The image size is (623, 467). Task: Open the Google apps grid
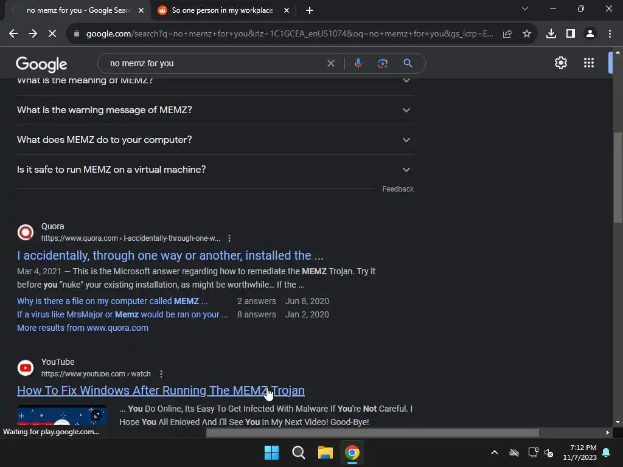pyautogui.click(x=589, y=63)
